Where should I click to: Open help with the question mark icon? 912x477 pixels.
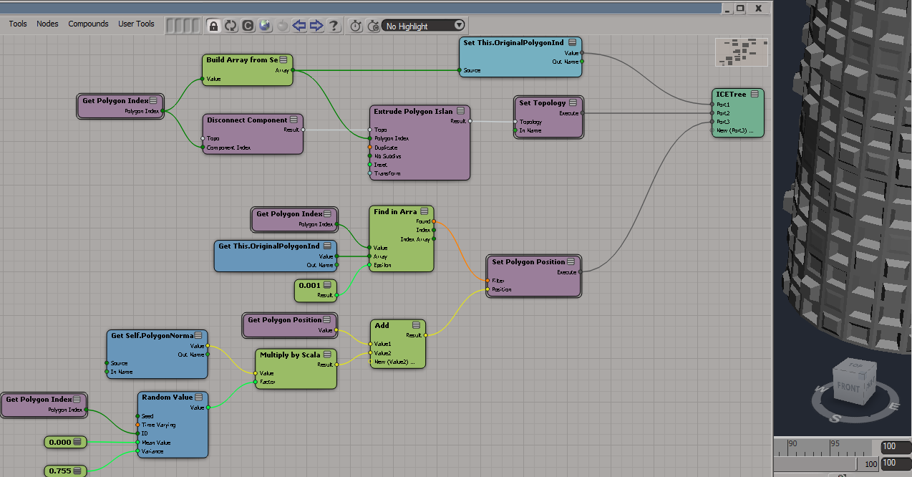[x=334, y=26]
